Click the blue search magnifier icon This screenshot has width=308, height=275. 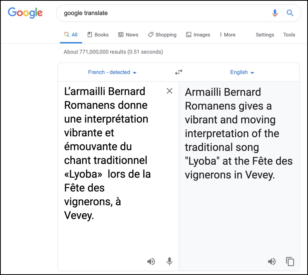(290, 13)
